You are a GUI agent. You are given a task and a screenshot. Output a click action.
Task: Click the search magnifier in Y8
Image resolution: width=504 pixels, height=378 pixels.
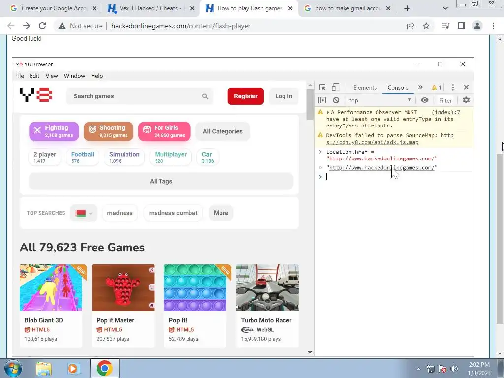(205, 96)
